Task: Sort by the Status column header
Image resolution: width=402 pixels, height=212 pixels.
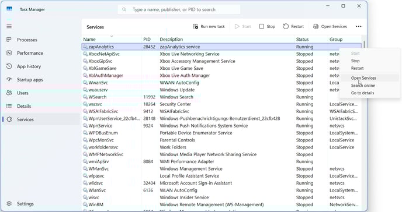Action: tap(302, 40)
